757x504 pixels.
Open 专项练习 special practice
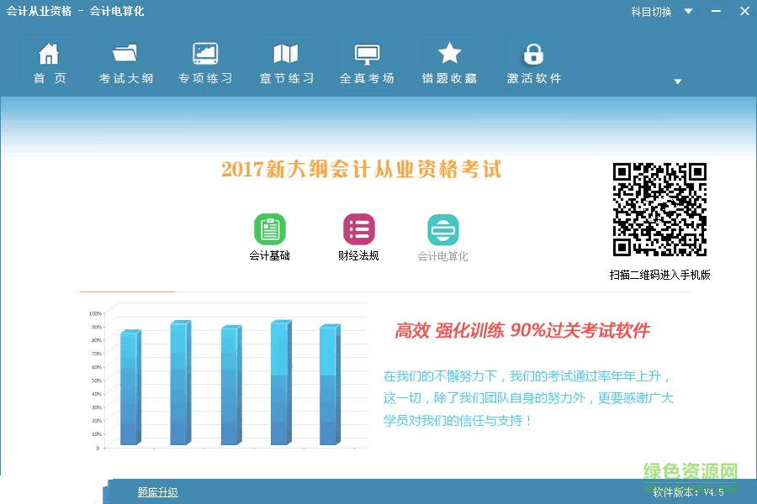[x=205, y=61]
